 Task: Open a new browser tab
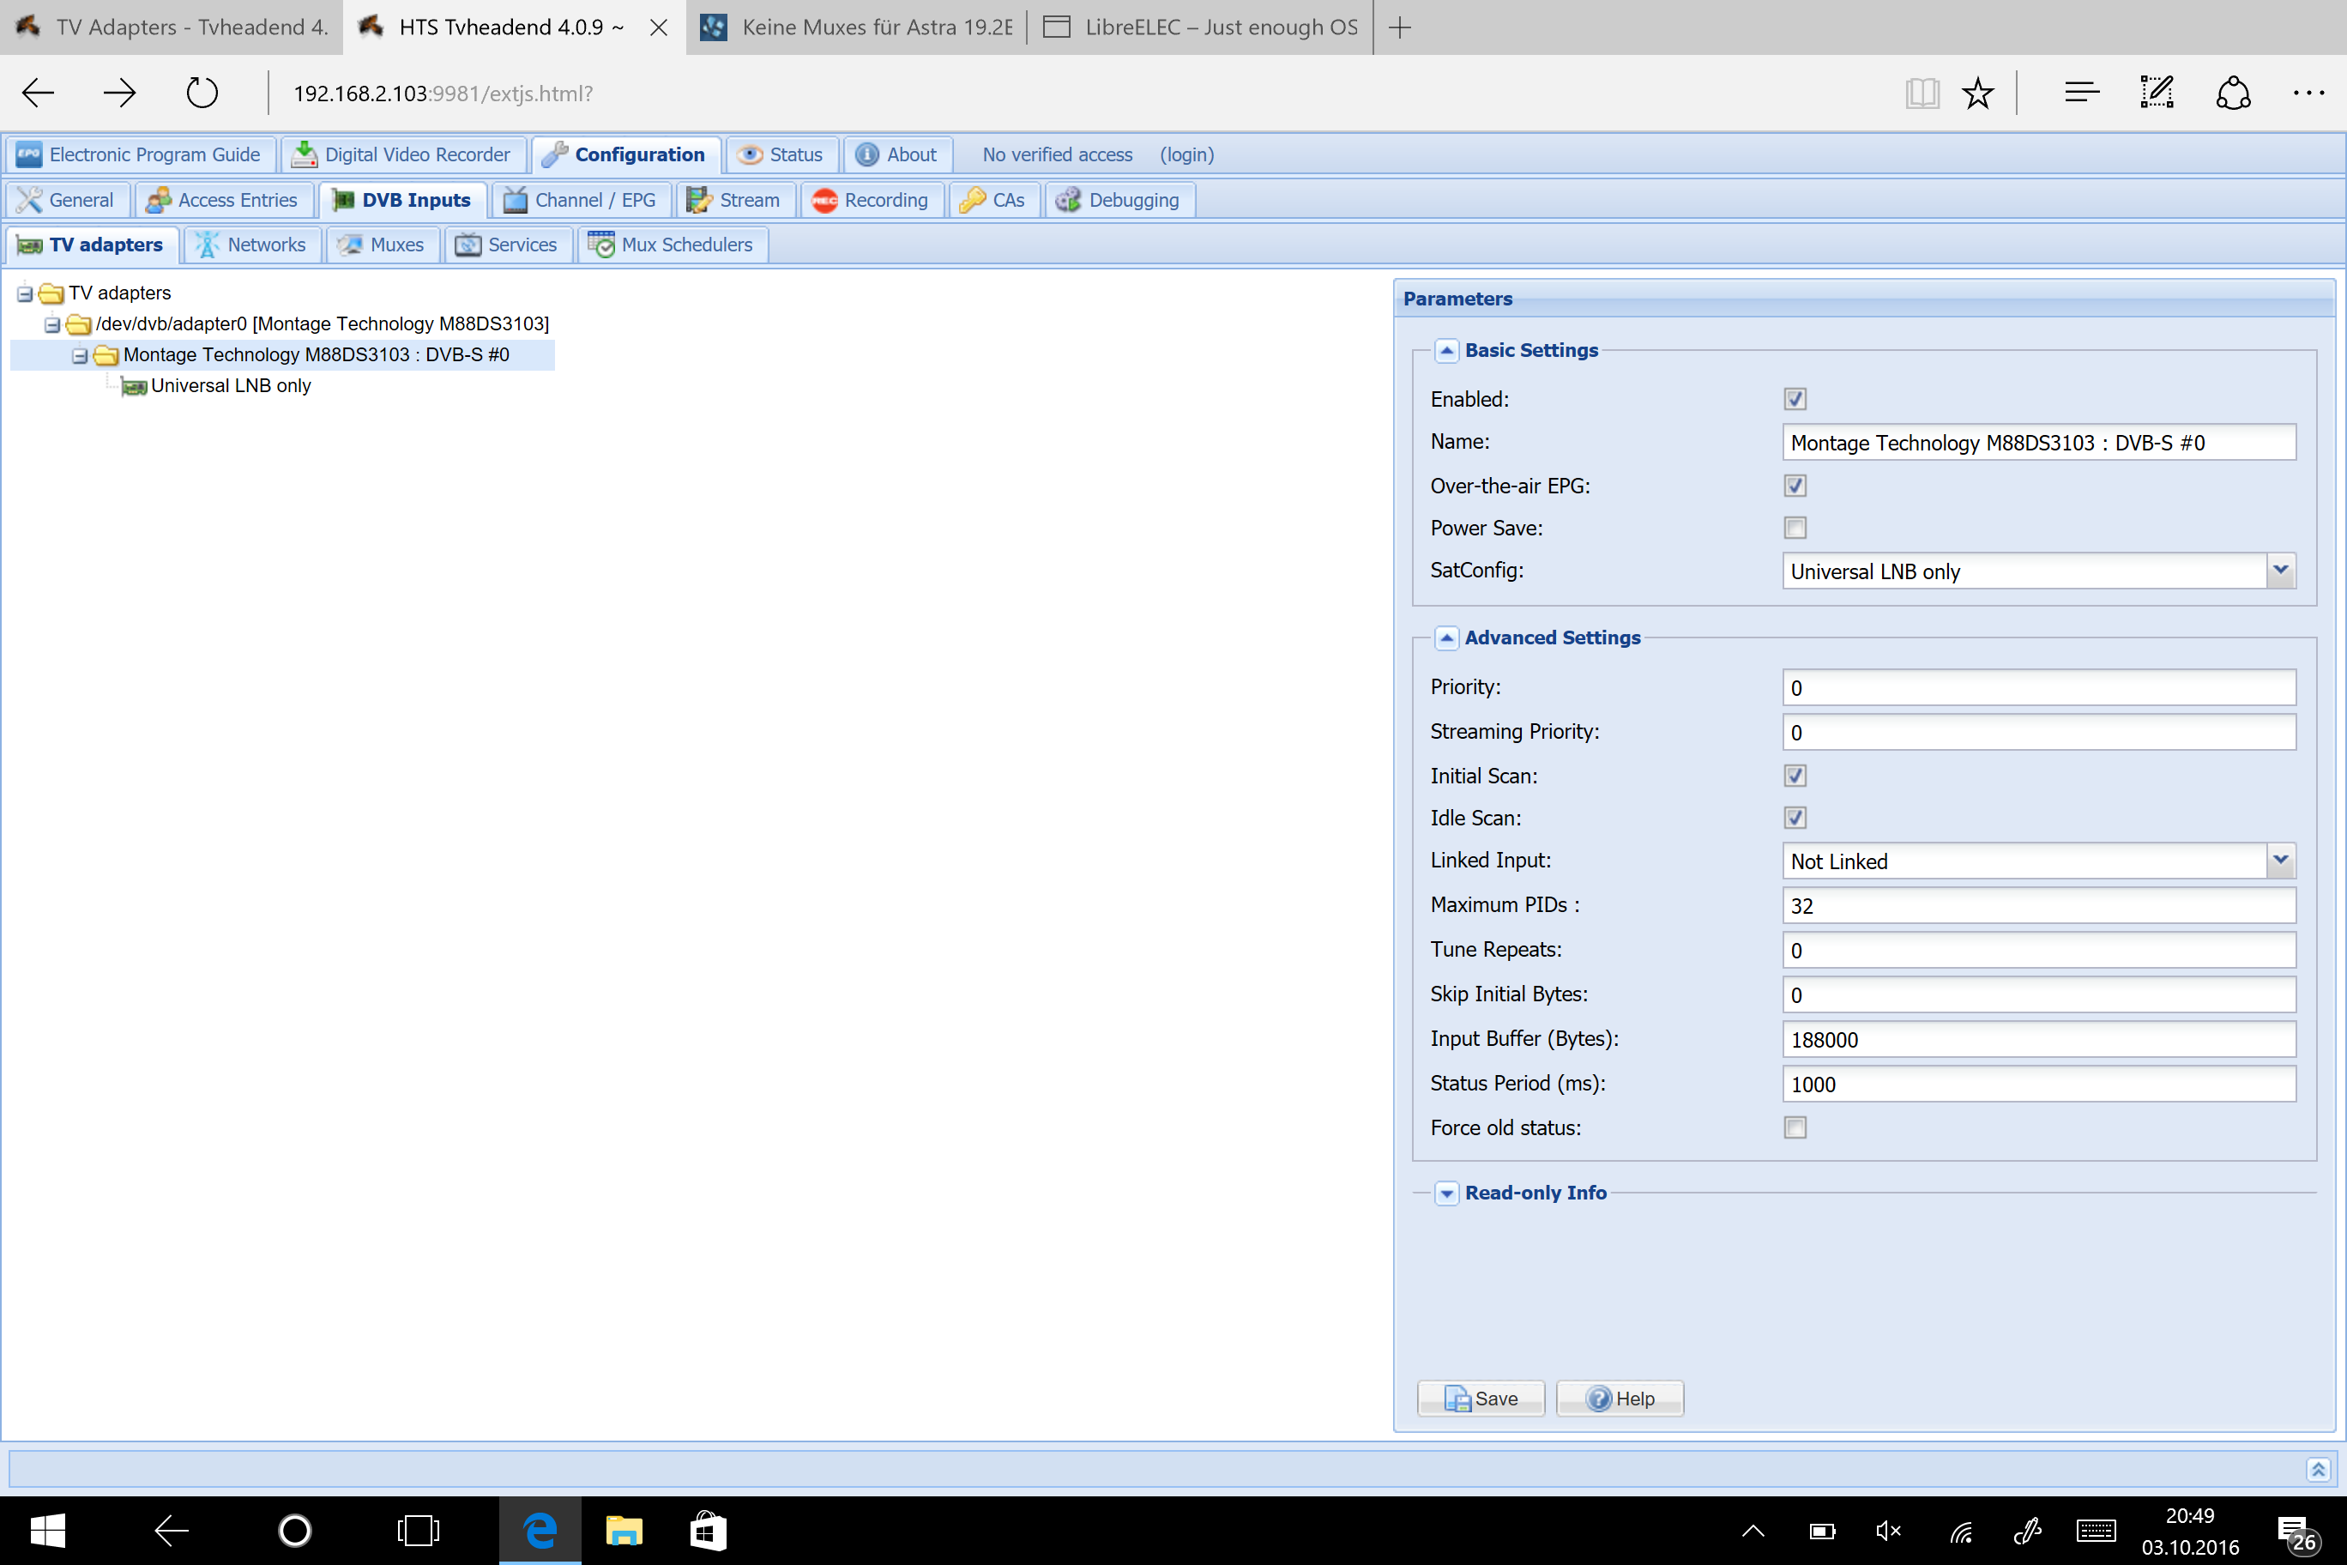coord(1399,28)
